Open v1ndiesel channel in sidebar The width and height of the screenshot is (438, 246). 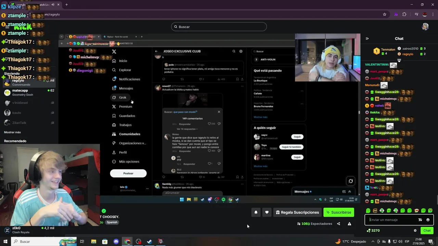(29, 102)
